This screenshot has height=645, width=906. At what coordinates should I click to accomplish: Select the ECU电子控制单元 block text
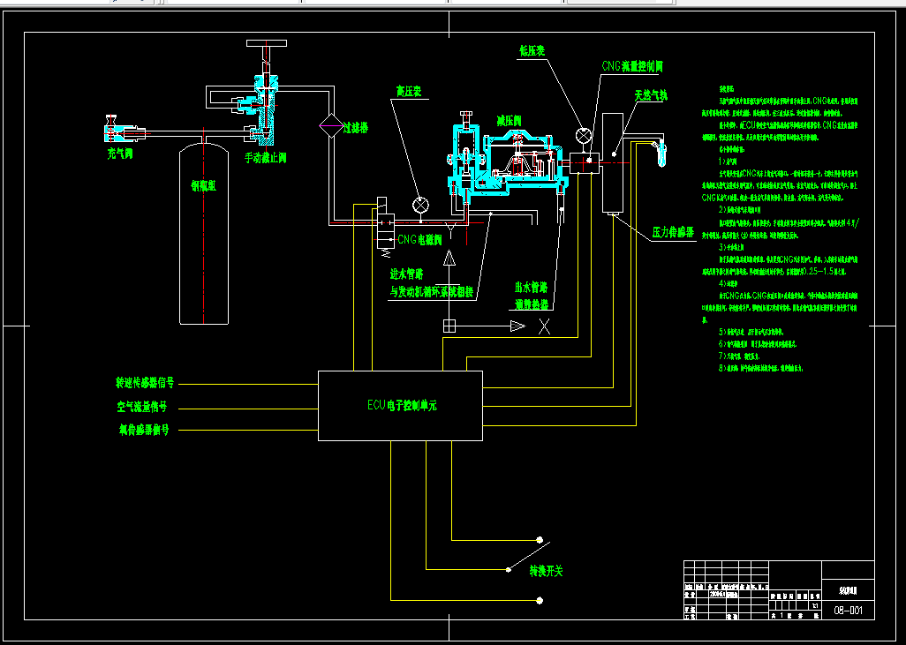click(x=403, y=405)
